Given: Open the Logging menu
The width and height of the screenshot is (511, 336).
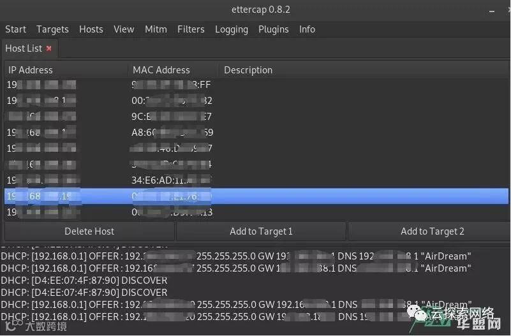Looking at the screenshot, I should (x=232, y=29).
